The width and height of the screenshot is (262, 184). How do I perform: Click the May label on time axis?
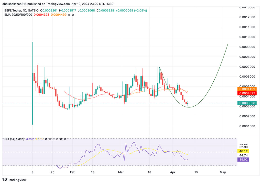(223, 172)
